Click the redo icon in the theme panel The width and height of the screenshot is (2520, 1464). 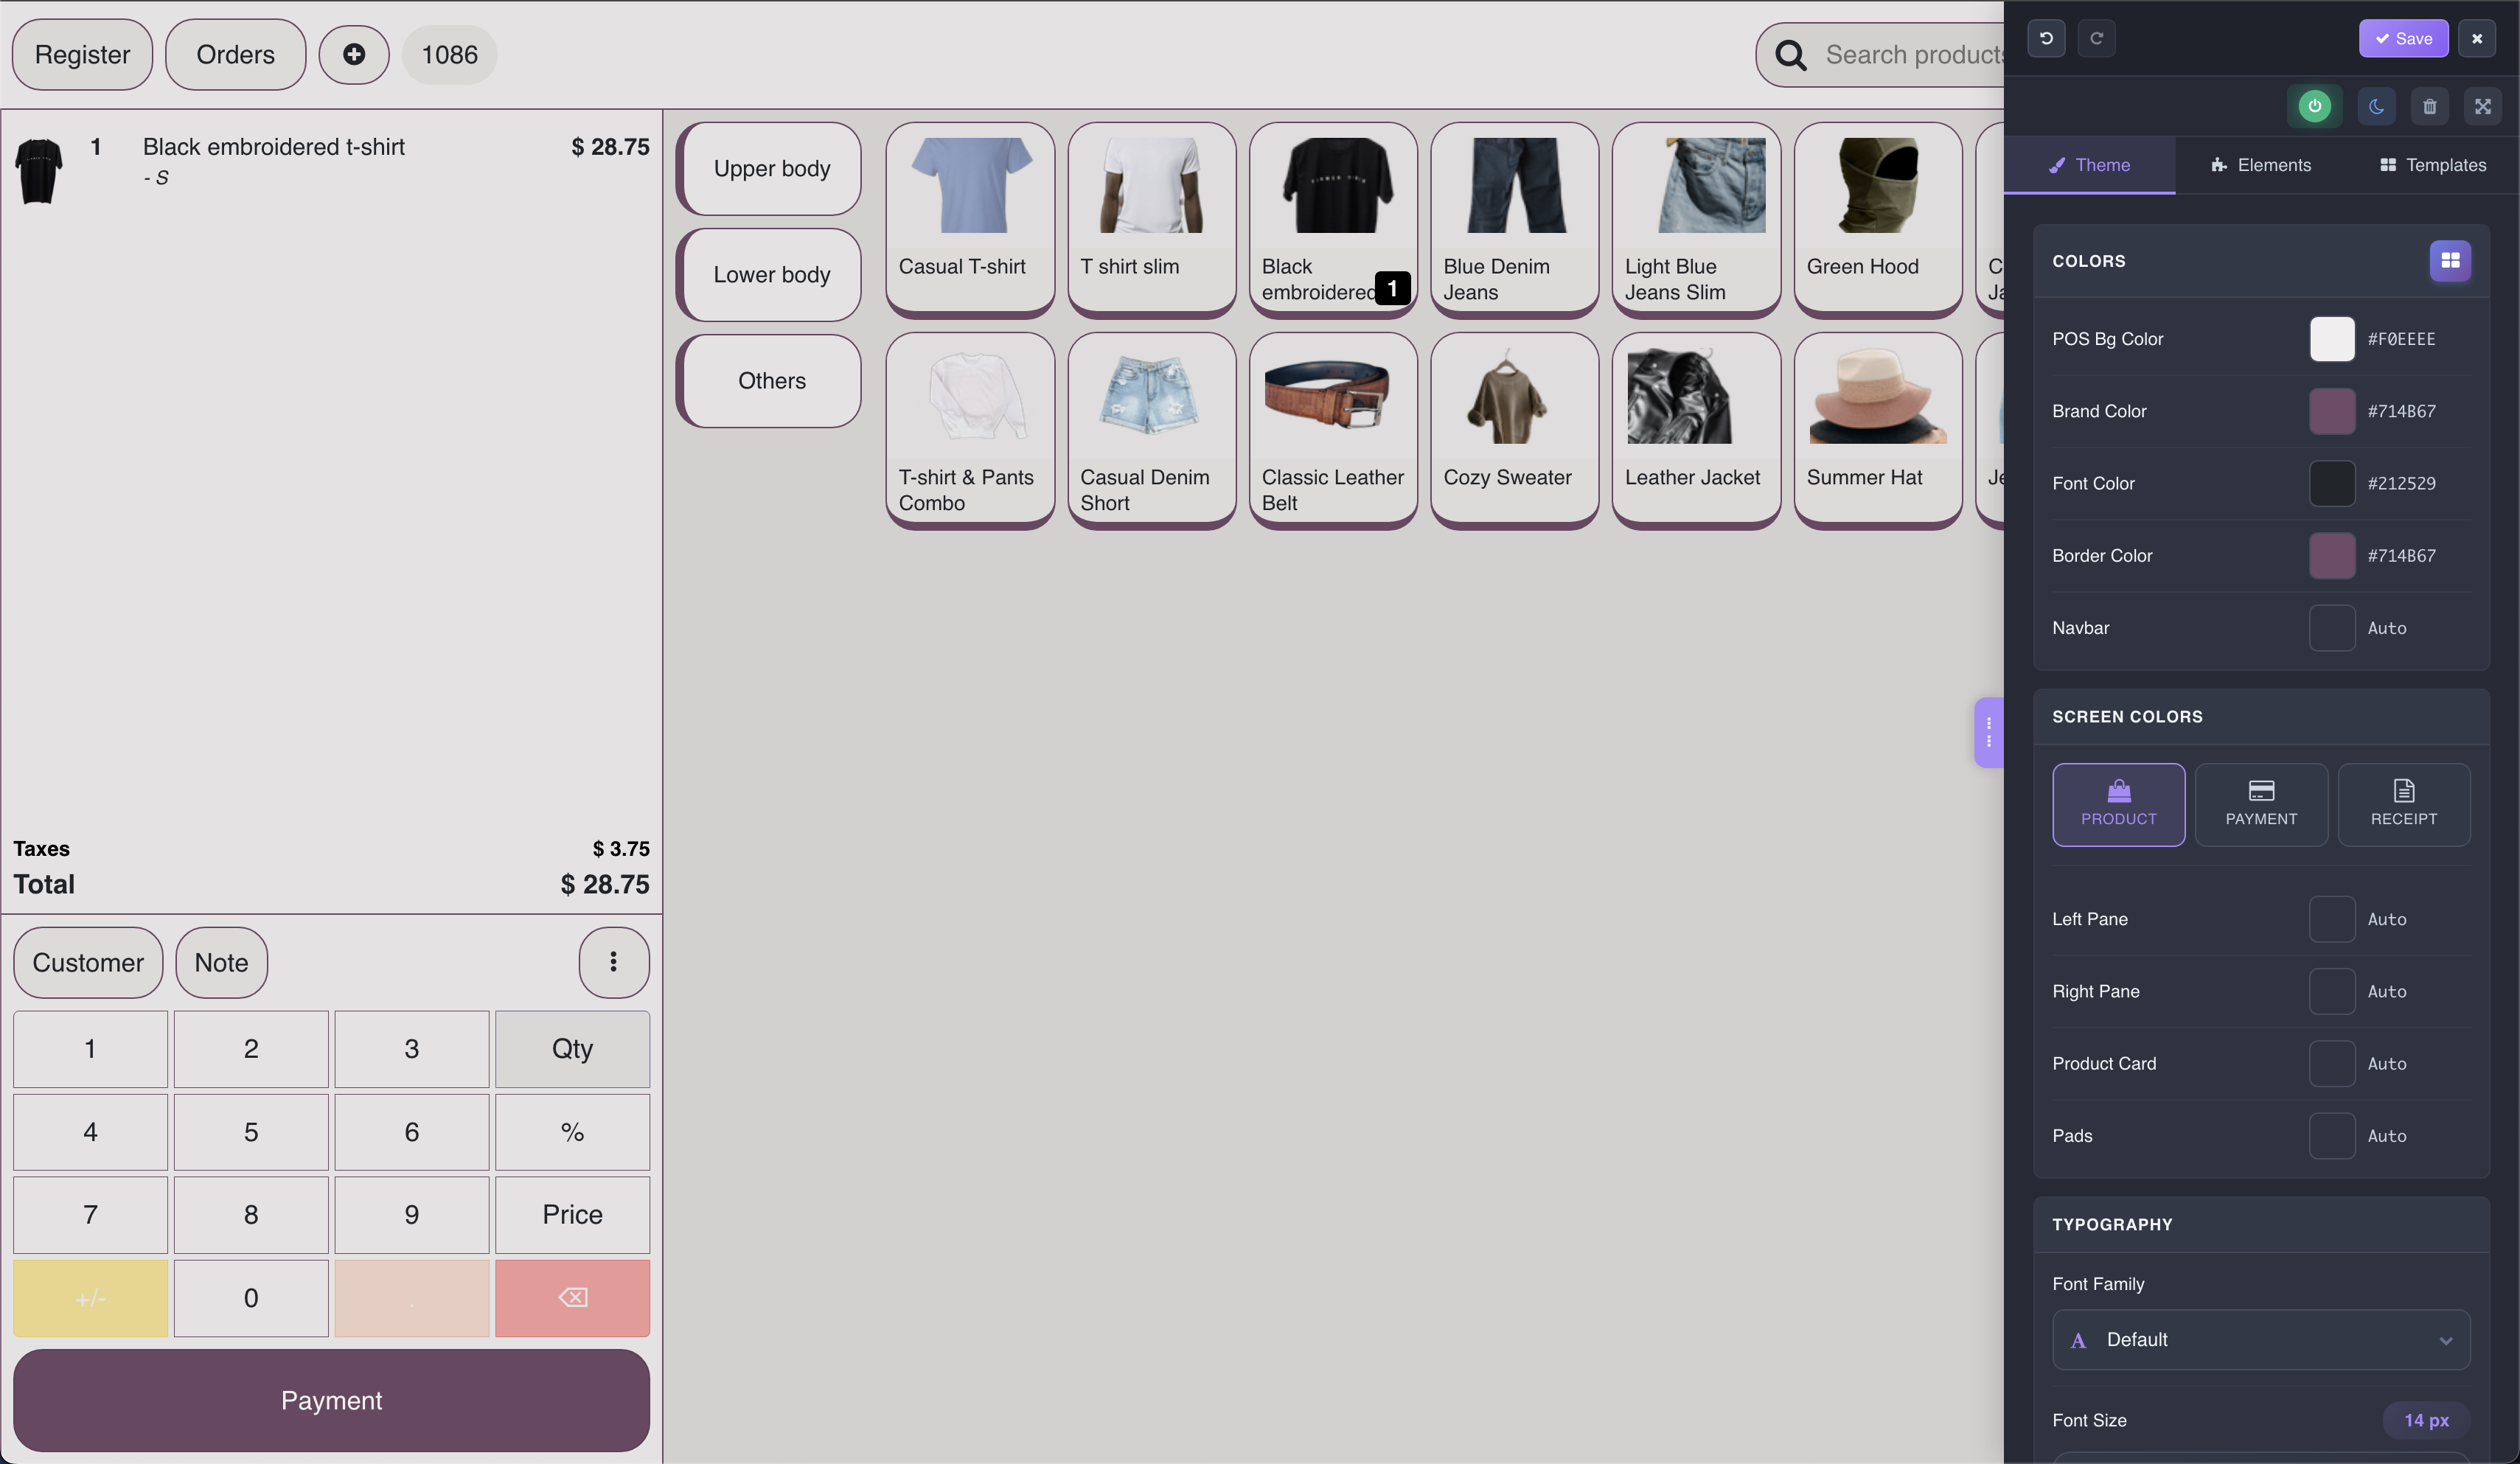[x=2096, y=39]
